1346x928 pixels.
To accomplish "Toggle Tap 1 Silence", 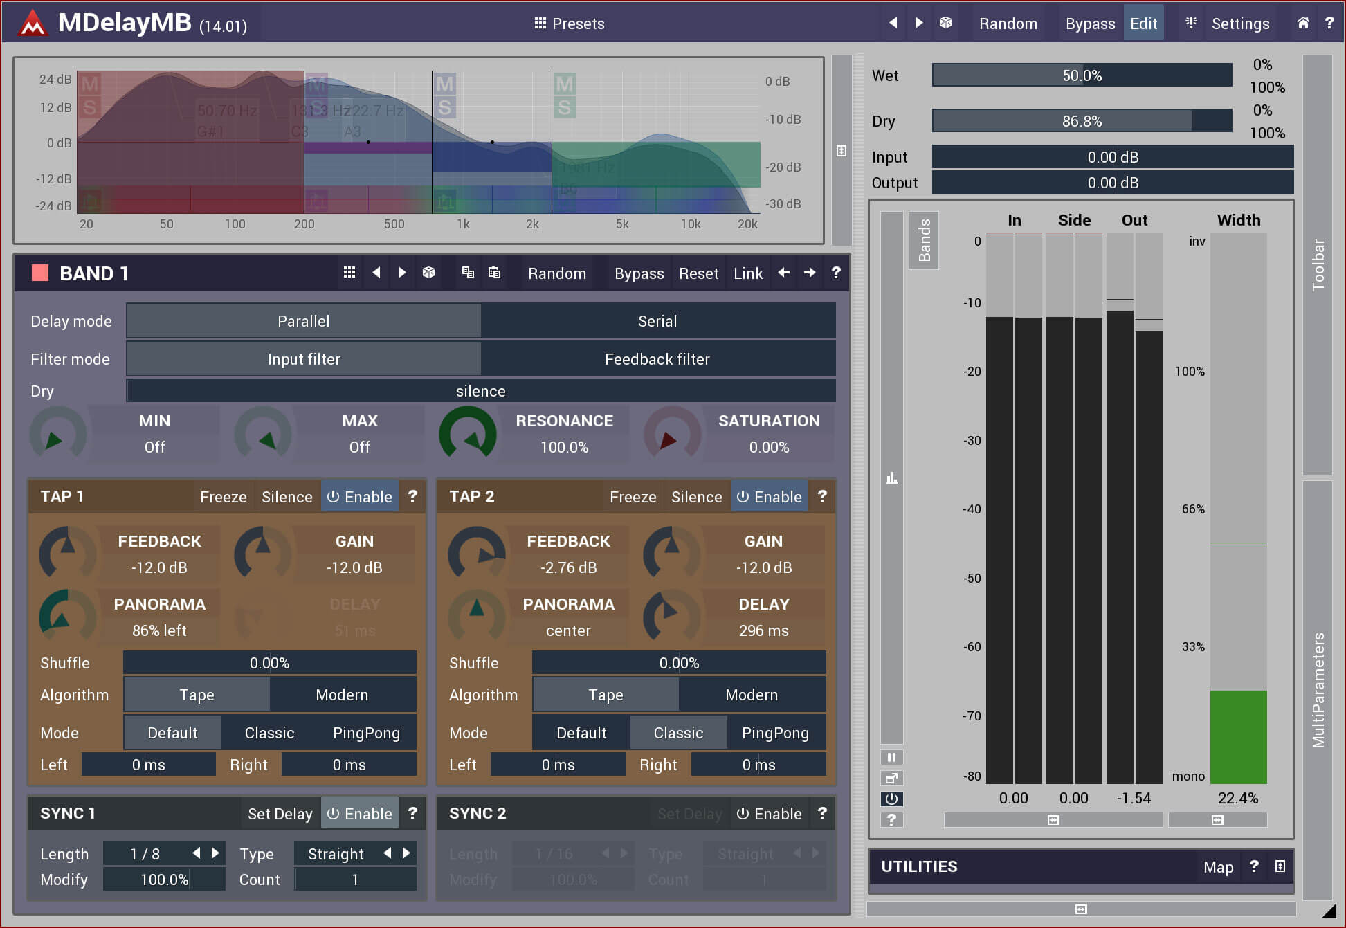I will [x=287, y=497].
